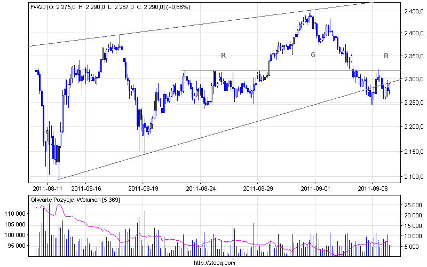The height and width of the screenshot is (267, 427).
Task: Click the 2011-09-01 date label
Action: pos(315,189)
